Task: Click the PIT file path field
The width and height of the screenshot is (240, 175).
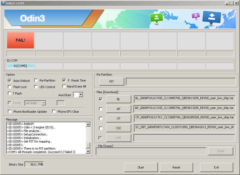Action: coord(181,82)
